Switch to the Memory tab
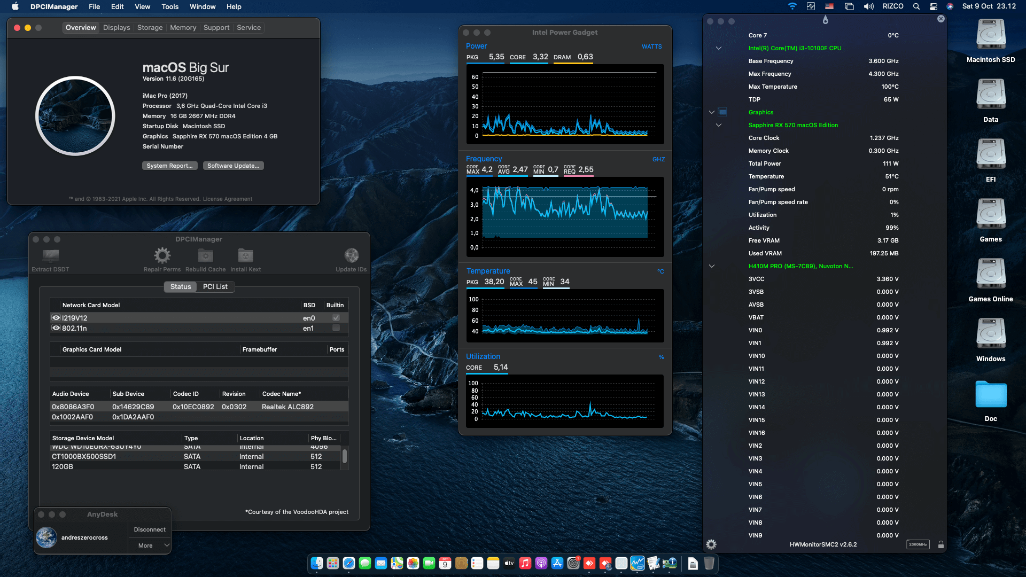1026x577 pixels. click(183, 28)
